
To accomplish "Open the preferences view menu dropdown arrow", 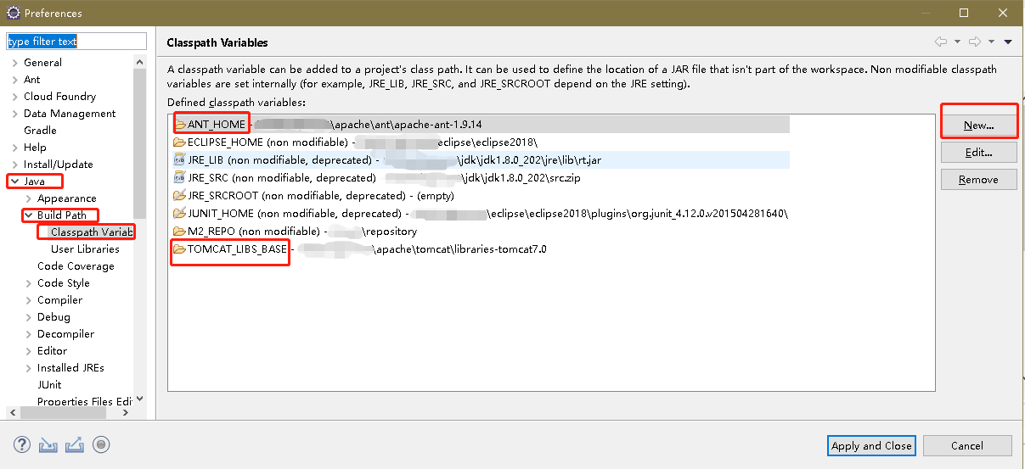I will pos(1008,42).
